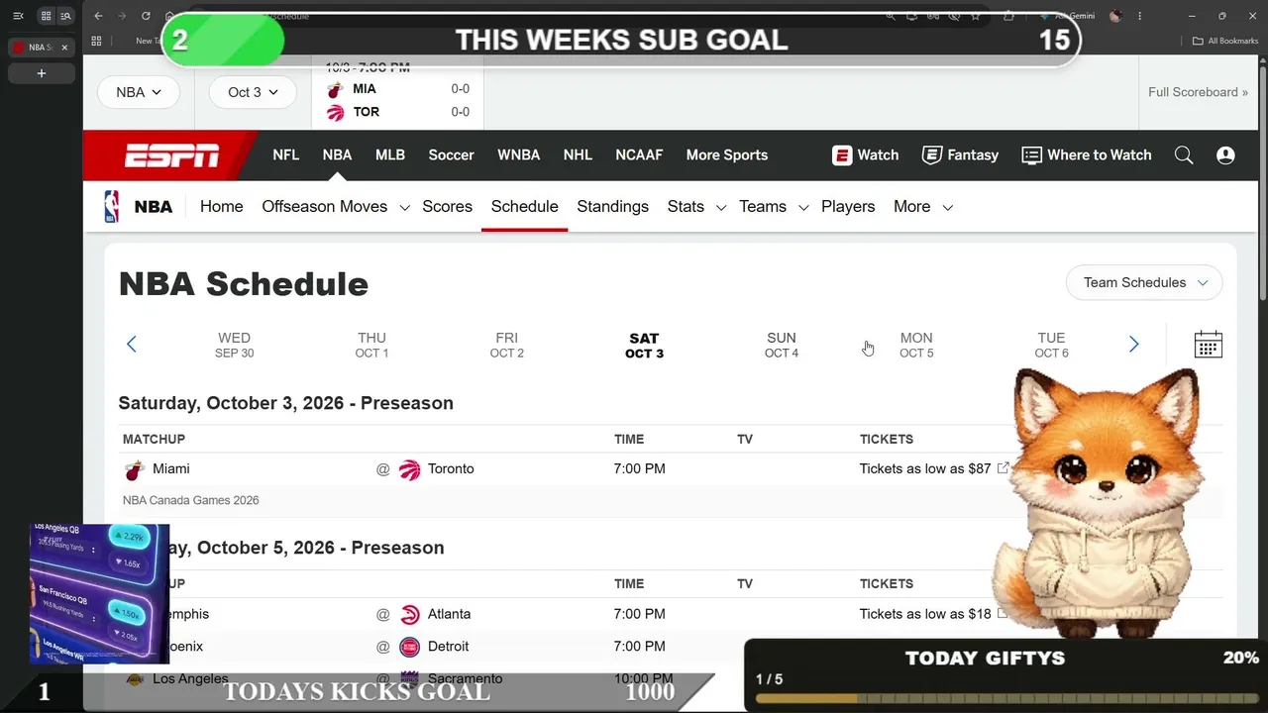Click the Toronto Raptors team logo

click(409, 469)
